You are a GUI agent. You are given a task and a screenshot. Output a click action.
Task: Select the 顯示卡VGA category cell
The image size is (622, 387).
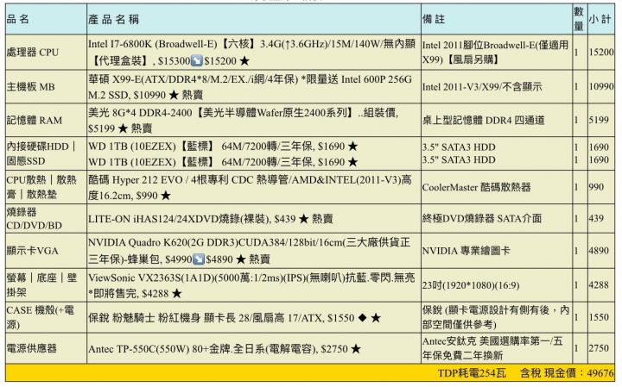pyautogui.click(x=46, y=251)
